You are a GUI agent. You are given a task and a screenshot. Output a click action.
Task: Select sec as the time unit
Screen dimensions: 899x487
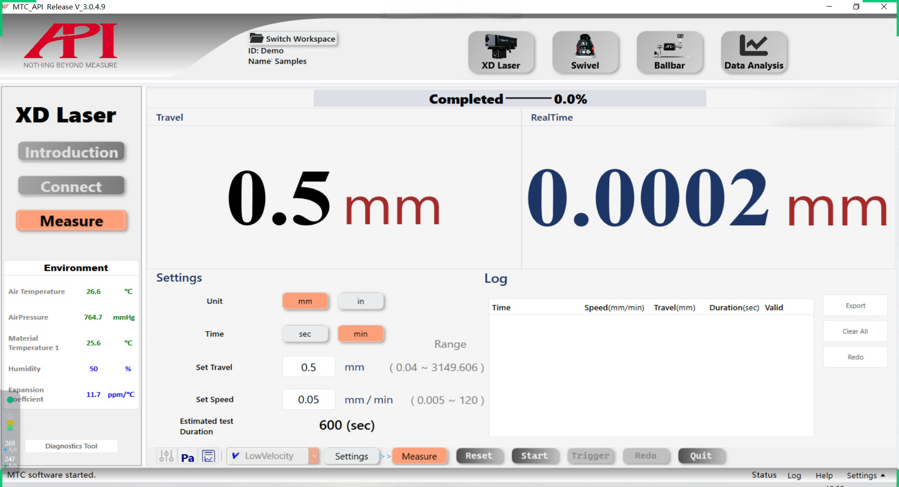click(305, 334)
